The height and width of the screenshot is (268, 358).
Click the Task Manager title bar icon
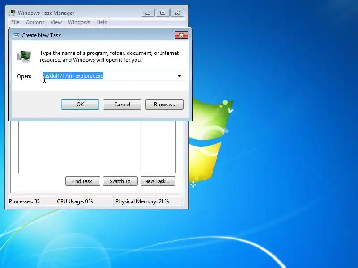13,13
